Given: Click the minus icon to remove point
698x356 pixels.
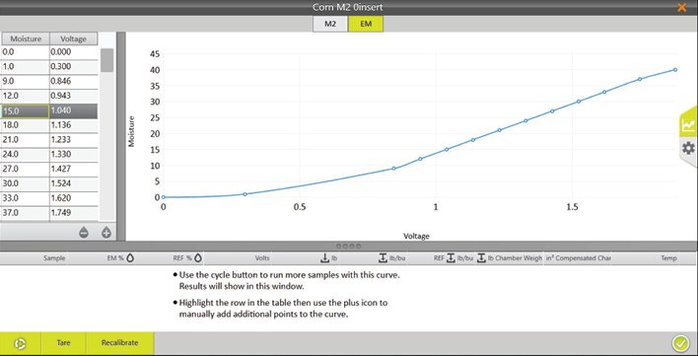Looking at the screenshot, I should pyautogui.click(x=84, y=233).
